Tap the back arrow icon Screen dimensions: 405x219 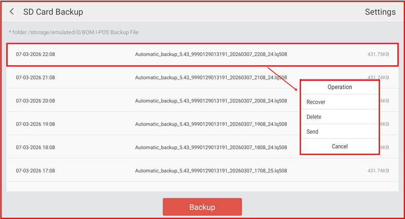coord(12,12)
